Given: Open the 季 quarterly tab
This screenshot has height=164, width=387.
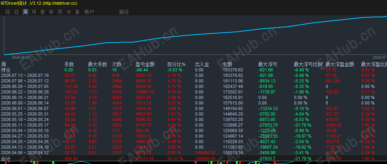Looking at the screenshot, I should pyautogui.click(x=42, y=12).
